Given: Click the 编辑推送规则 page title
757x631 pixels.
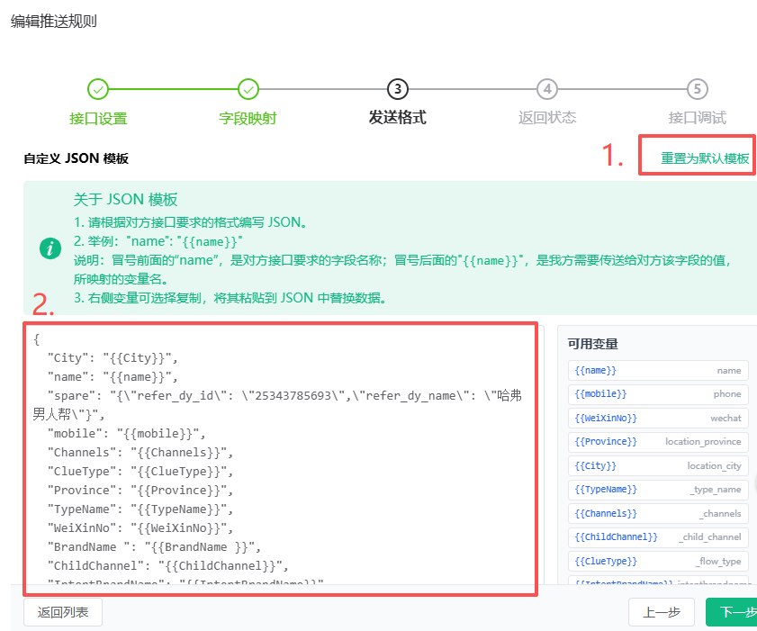Looking at the screenshot, I should 54,22.
